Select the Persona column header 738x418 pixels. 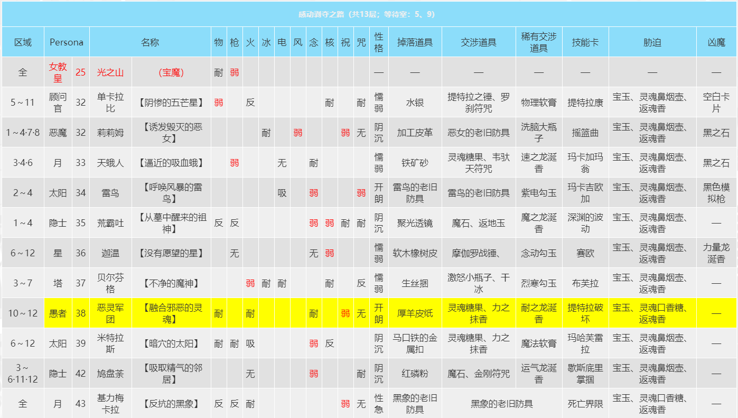point(67,42)
